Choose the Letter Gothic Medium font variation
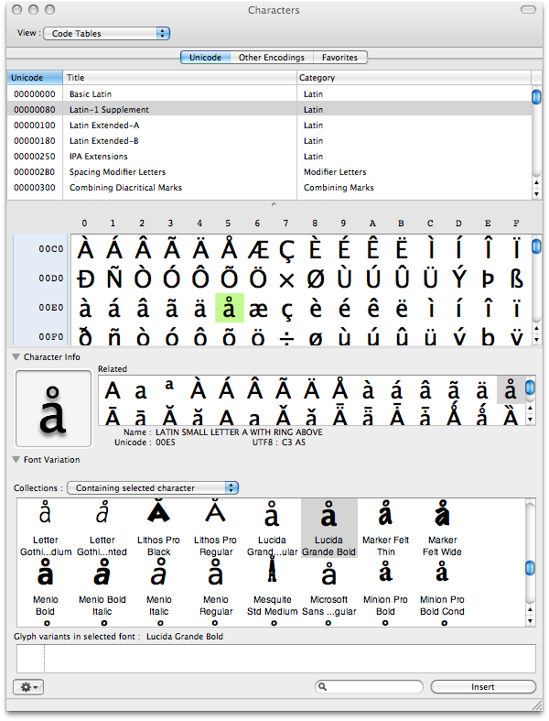549x721 pixels. coord(46,529)
